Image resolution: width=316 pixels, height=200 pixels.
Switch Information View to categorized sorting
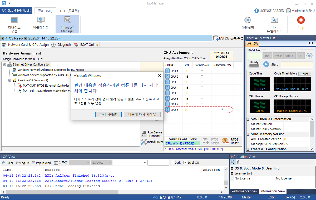[x=233, y=162]
